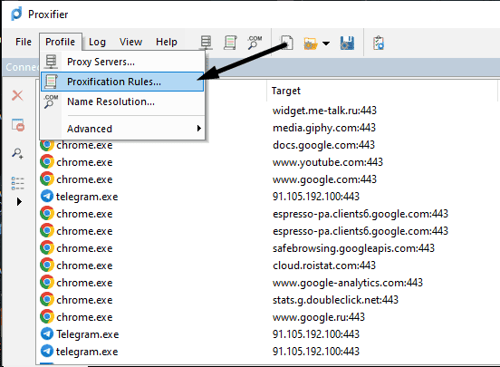Open the View menu
Screen dimensions: 500x367
coord(130,42)
